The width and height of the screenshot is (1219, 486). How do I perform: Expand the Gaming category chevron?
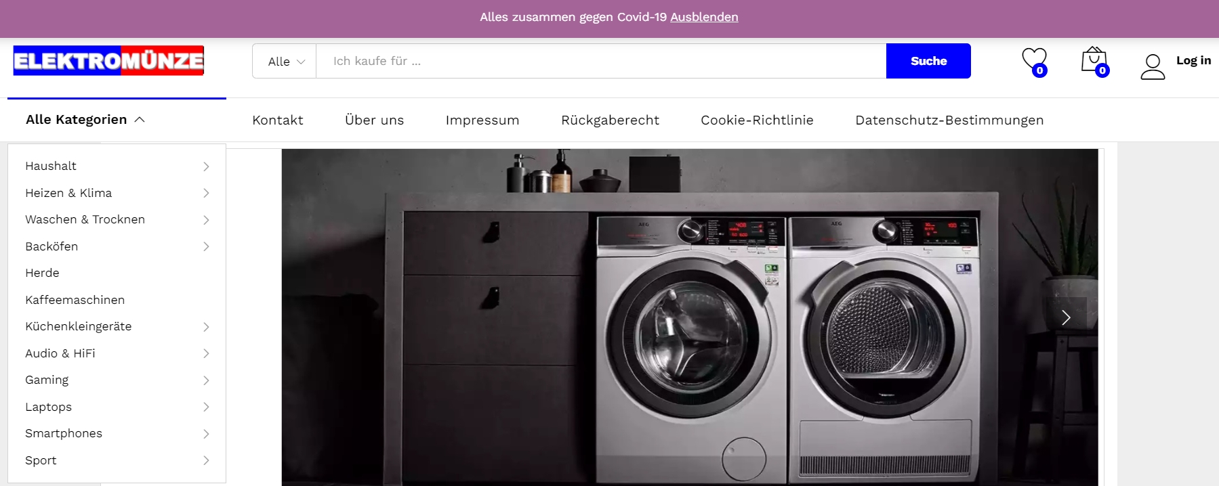(206, 380)
